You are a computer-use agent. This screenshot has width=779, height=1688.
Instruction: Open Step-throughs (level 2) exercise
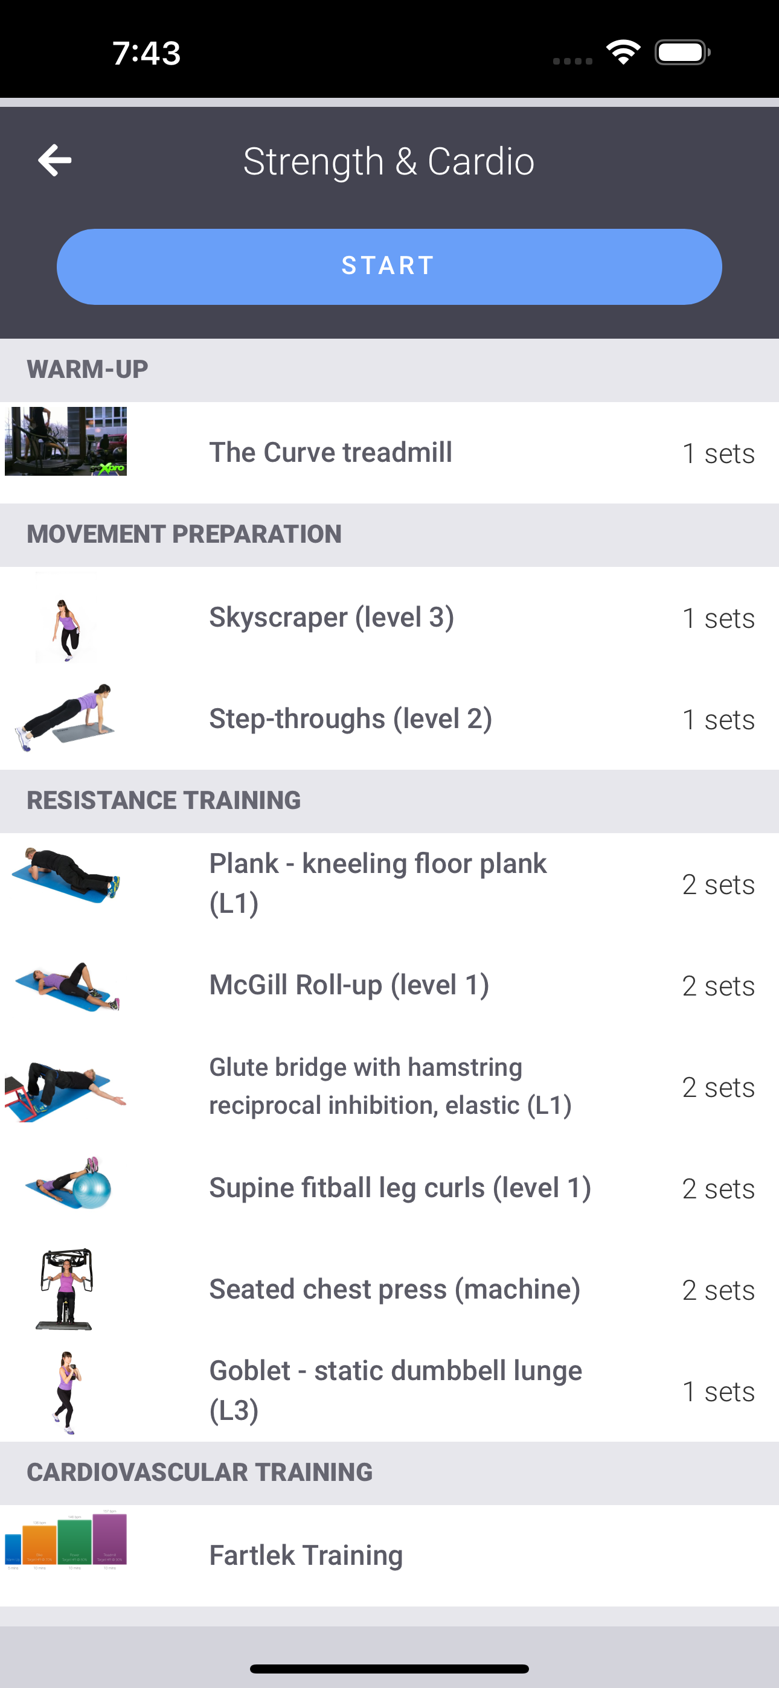(x=389, y=719)
